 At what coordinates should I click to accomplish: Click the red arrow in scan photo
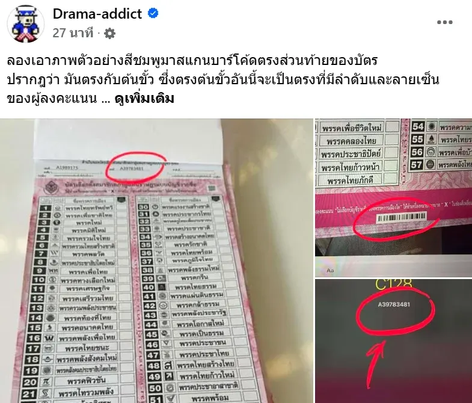coord(376,364)
